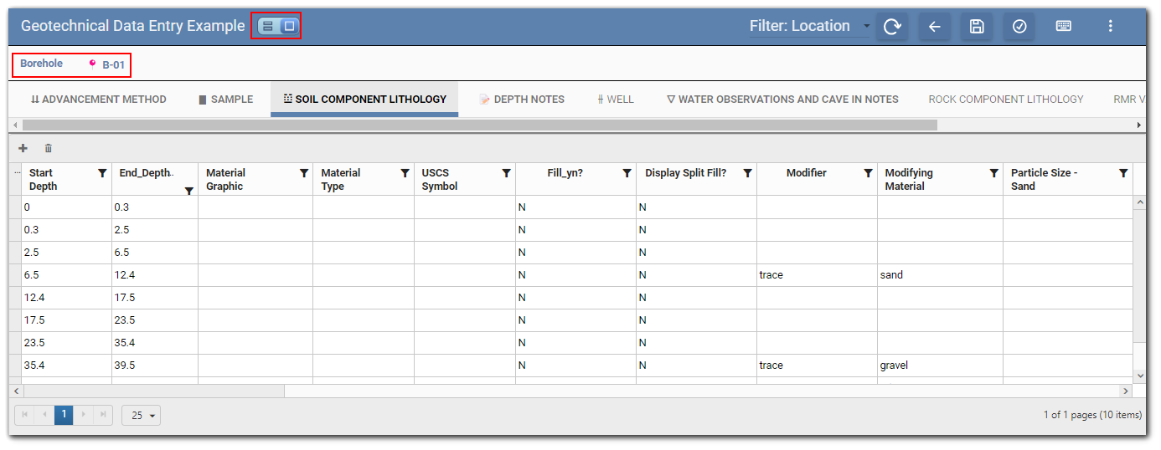Open Fill_yn? column filter
The width and height of the screenshot is (1161, 450).
627,173
